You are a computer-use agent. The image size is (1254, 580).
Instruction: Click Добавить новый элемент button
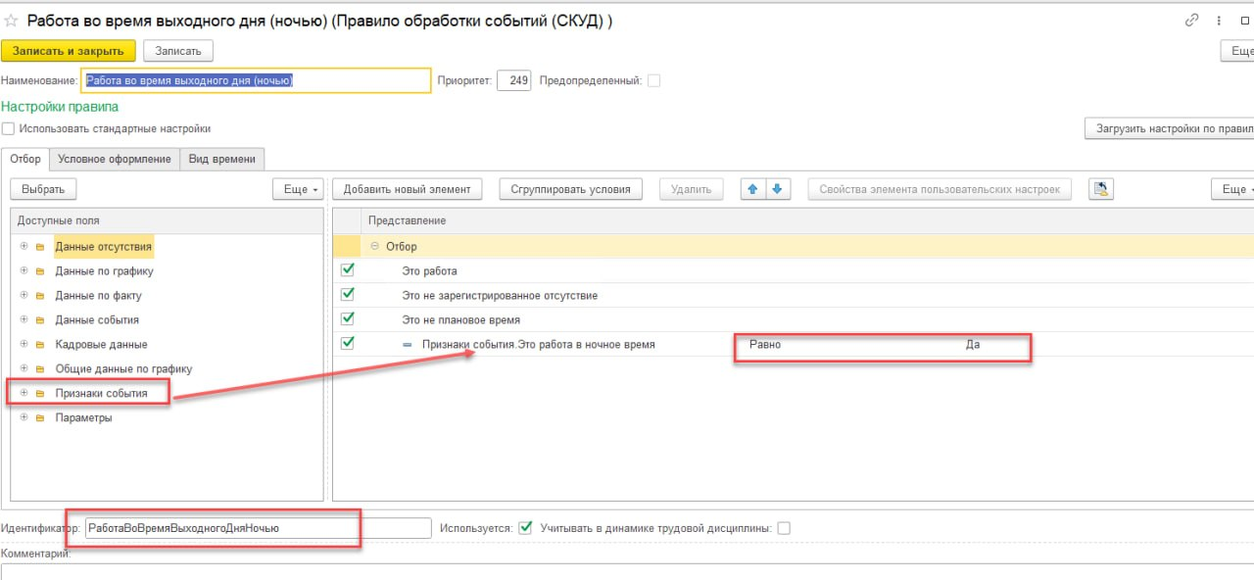pyautogui.click(x=408, y=189)
